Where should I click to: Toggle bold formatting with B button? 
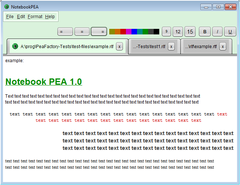click(205, 32)
